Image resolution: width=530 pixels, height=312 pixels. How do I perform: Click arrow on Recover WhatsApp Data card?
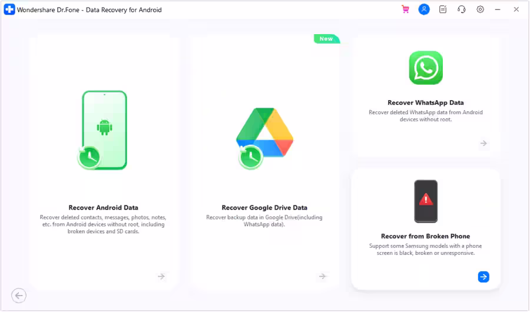[483, 143]
